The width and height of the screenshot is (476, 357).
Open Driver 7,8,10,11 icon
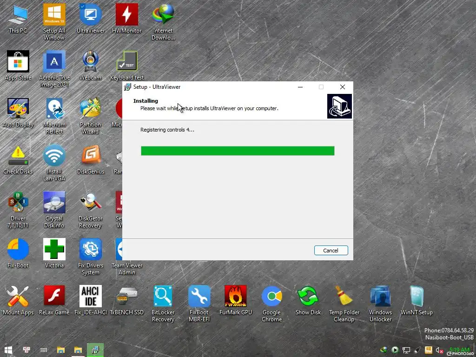click(x=18, y=210)
